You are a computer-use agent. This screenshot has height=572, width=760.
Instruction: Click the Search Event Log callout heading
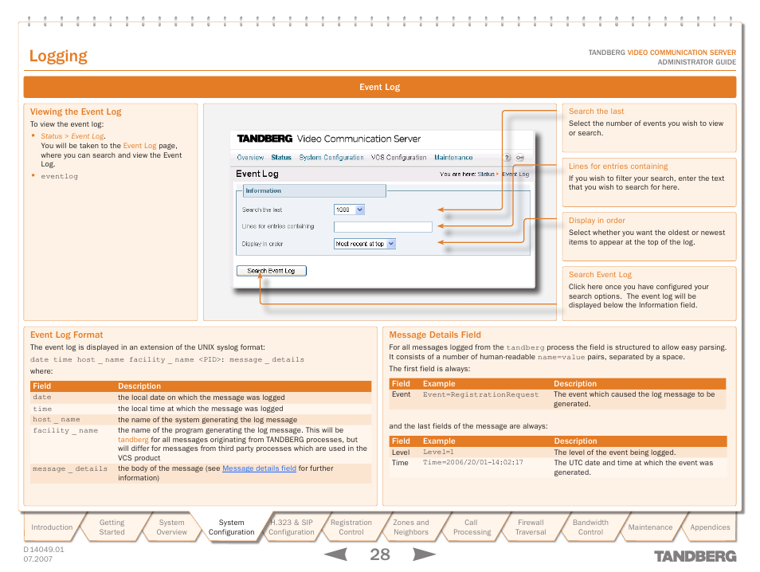pos(600,275)
